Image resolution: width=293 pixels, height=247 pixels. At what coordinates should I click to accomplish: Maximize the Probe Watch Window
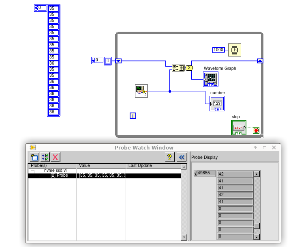point(265,147)
